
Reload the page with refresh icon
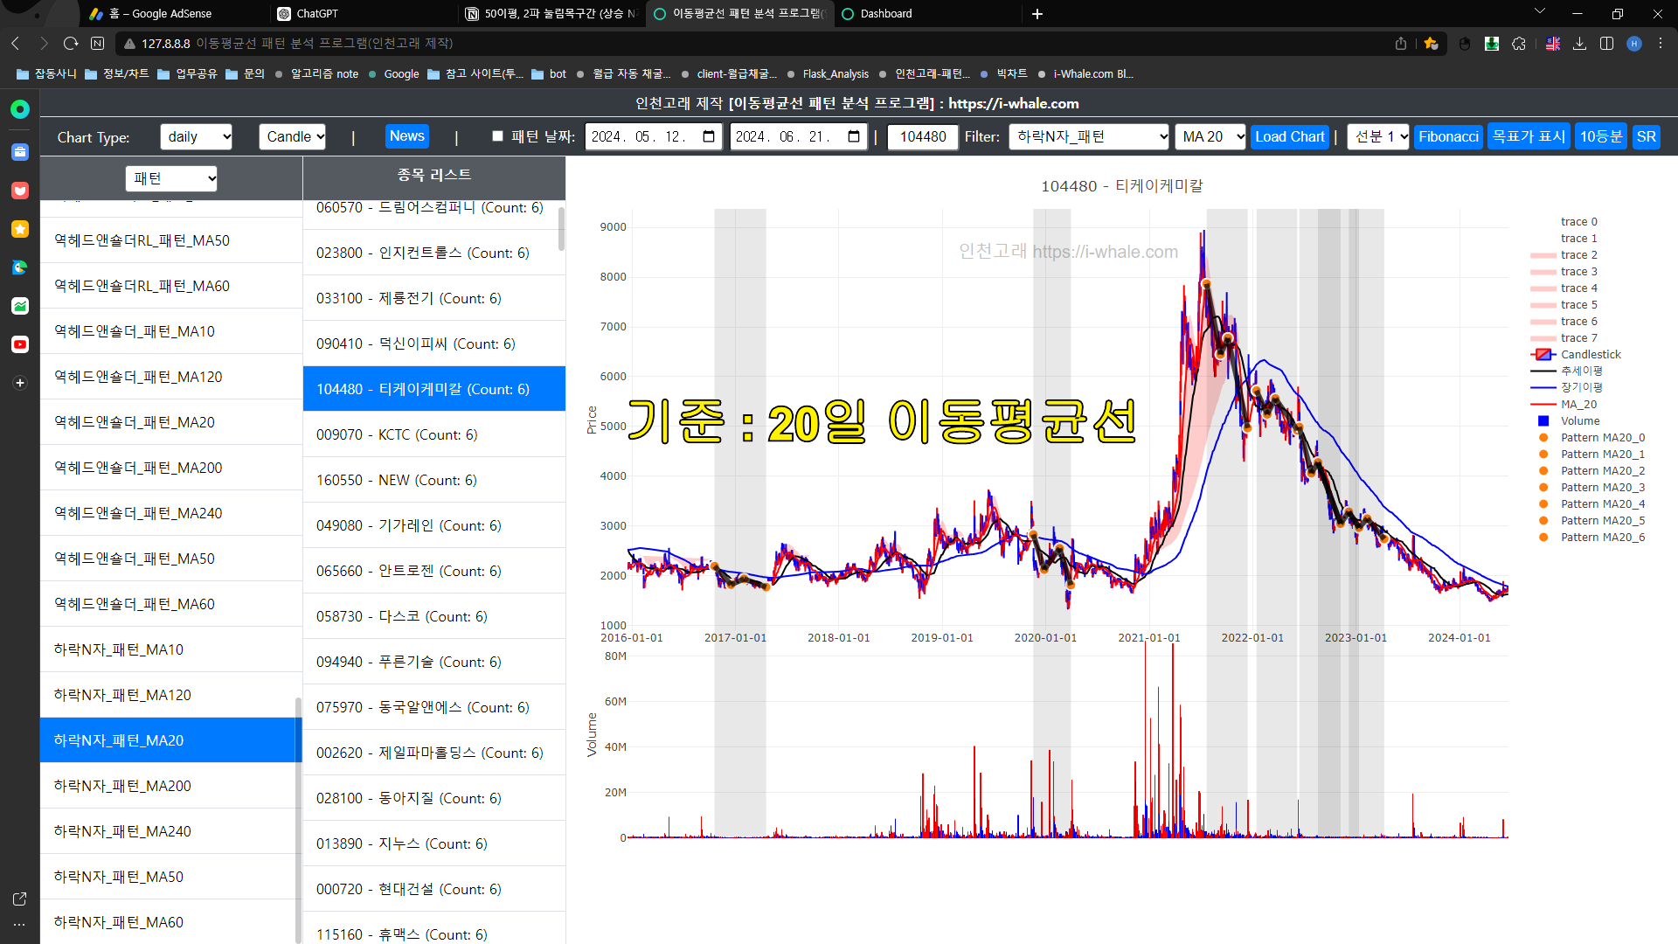click(x=71, y=44)
